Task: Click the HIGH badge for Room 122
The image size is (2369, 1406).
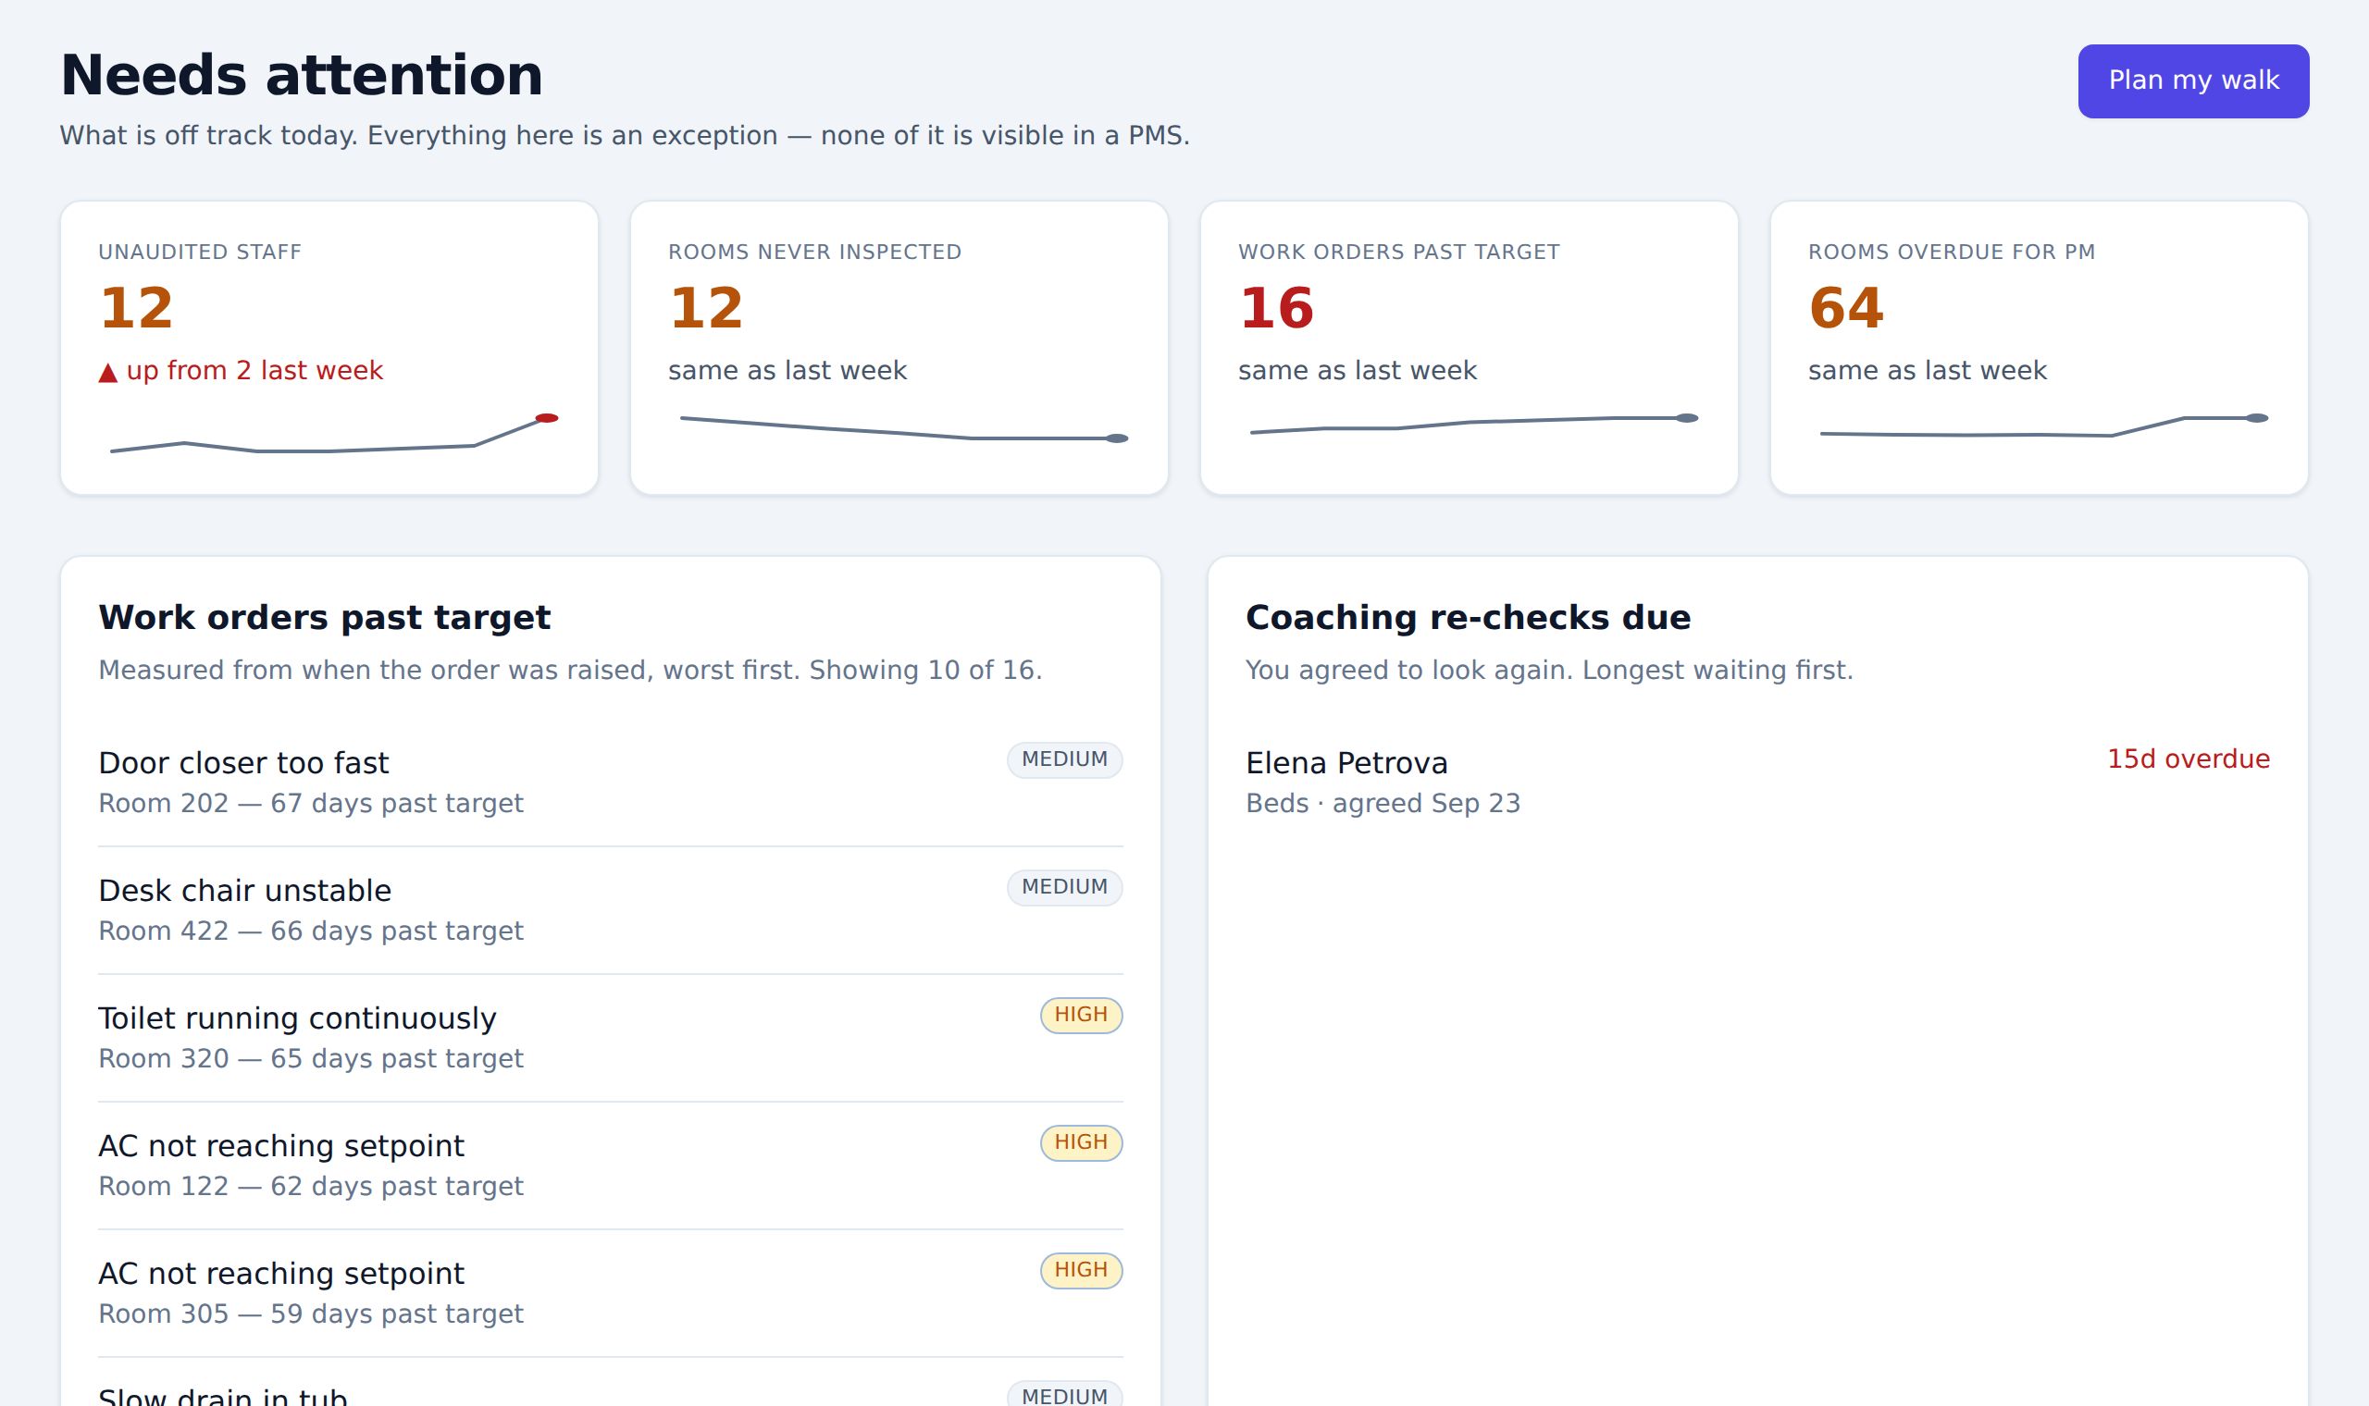Action: coord(1081,1142)
